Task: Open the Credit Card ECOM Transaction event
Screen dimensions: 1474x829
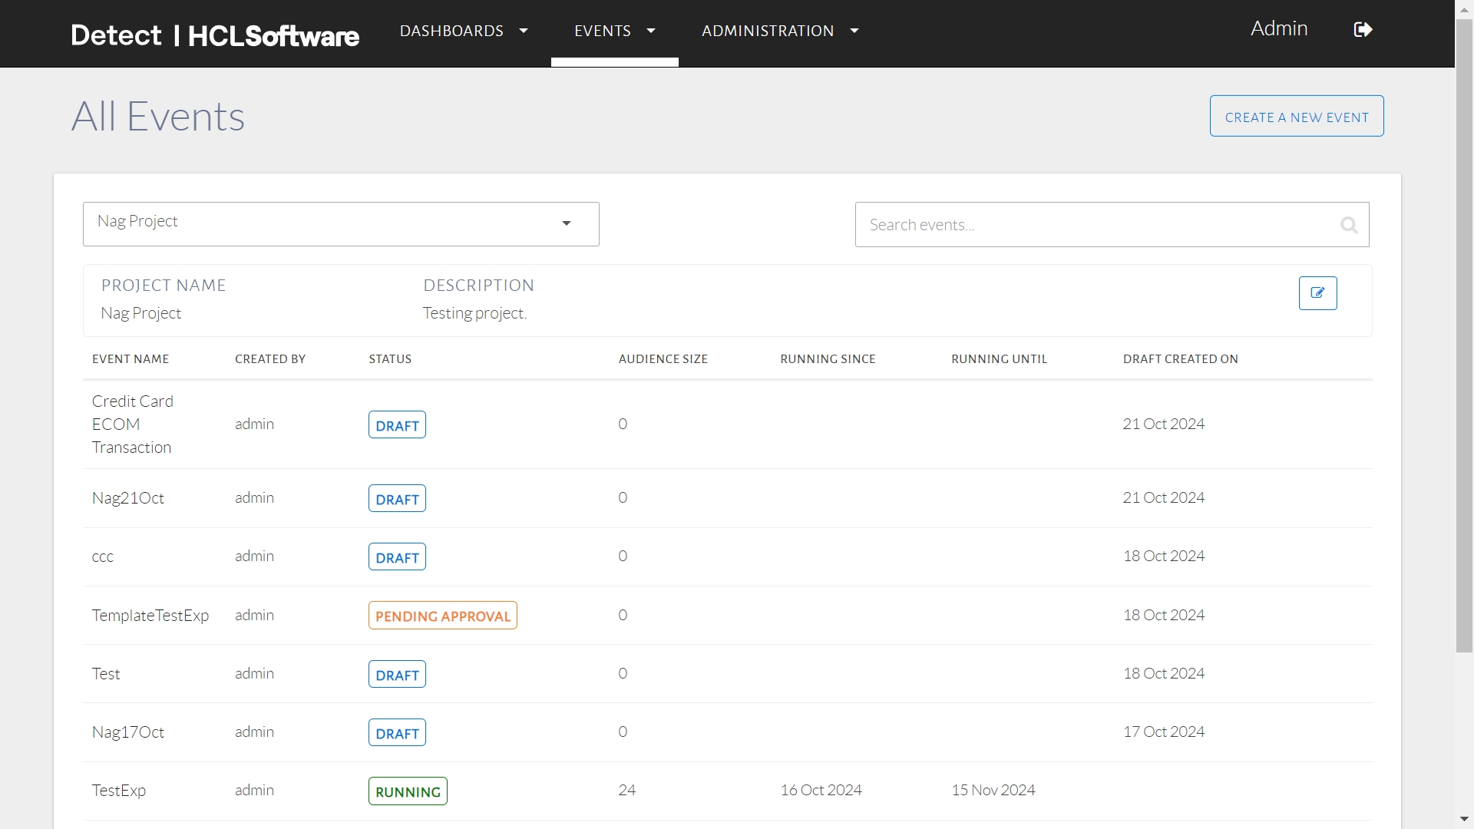Action: coord(132,424)
